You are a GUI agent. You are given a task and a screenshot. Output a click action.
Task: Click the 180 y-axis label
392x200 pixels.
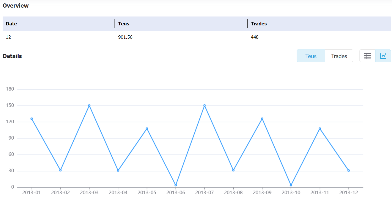(x=10, y=89)
